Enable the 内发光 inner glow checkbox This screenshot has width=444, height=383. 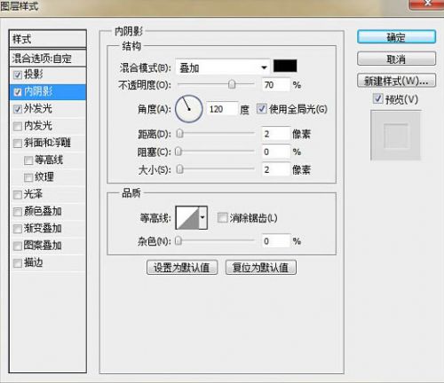coord(18,126)
